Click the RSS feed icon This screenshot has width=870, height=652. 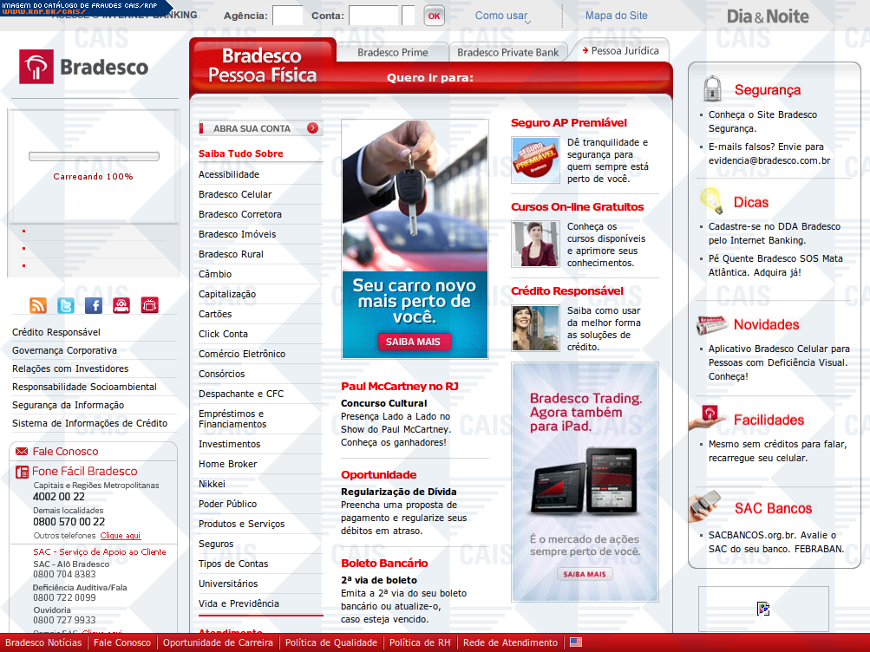38,305
